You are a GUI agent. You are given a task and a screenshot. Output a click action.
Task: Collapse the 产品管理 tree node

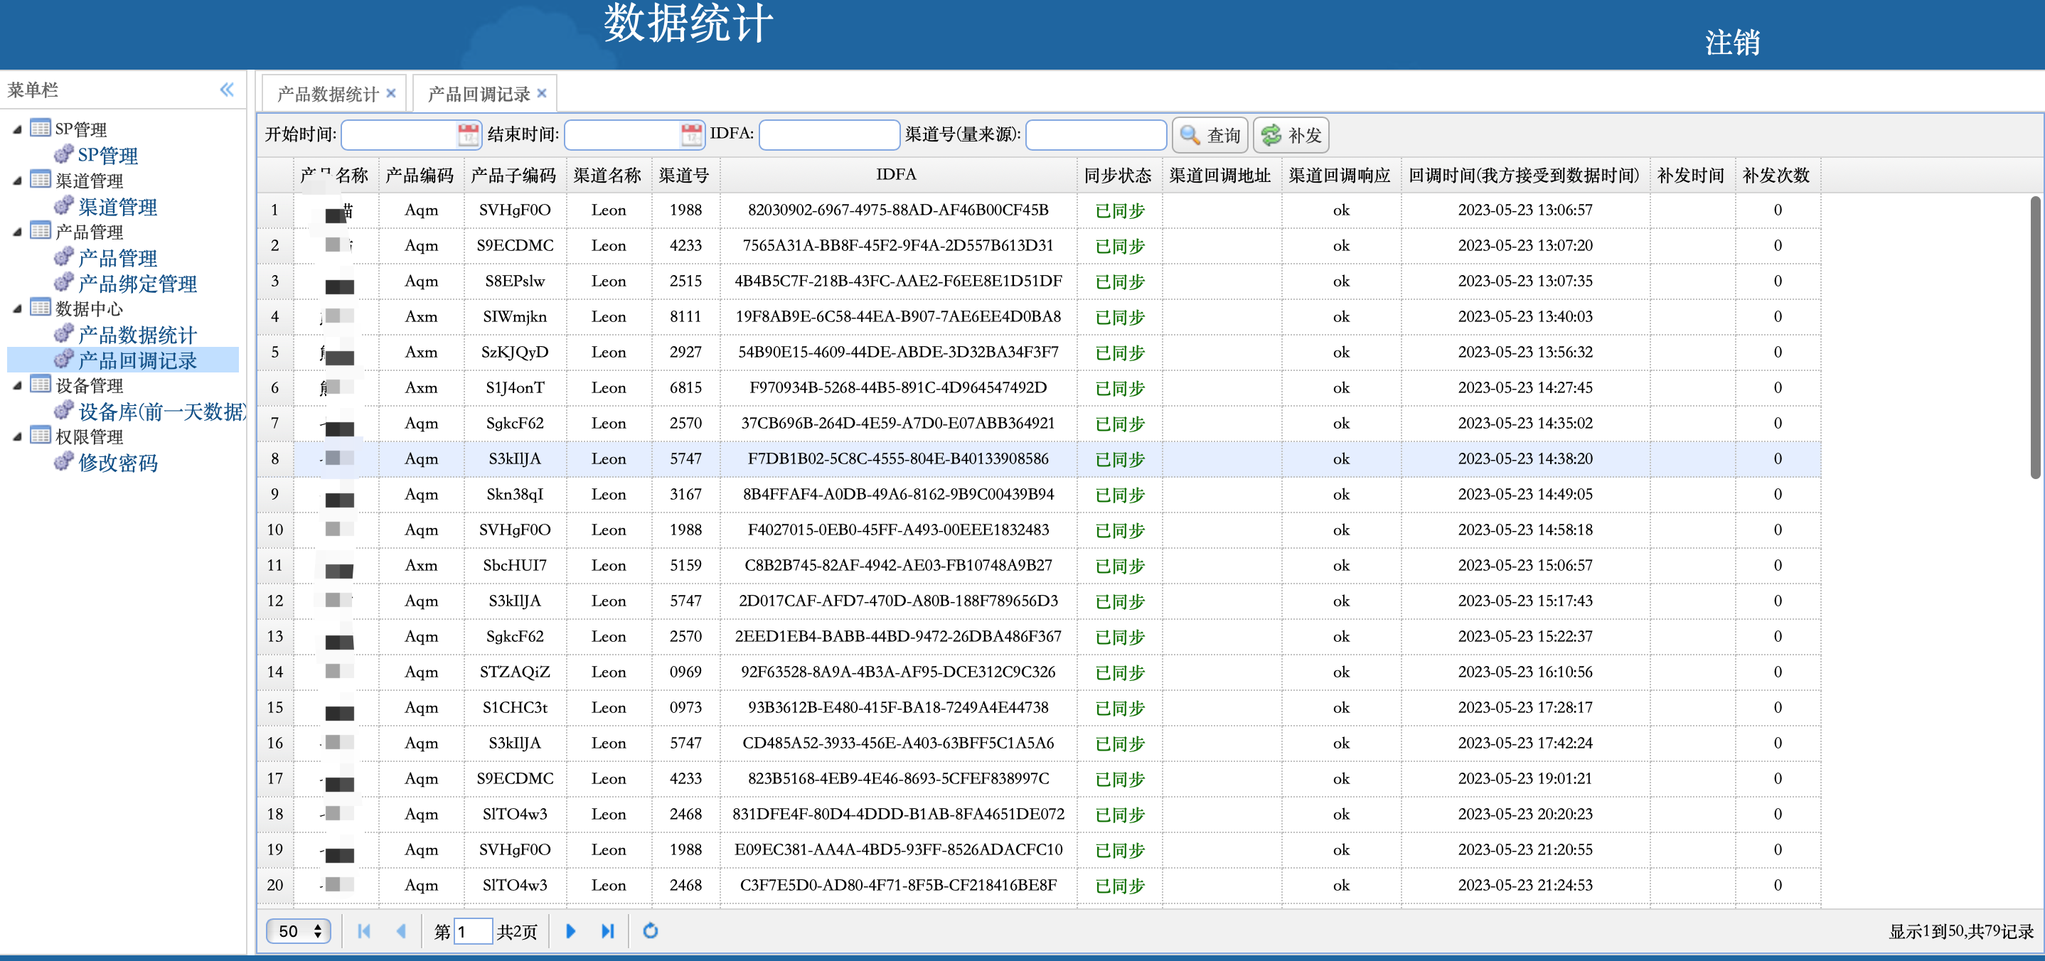(x=16, y=232)
